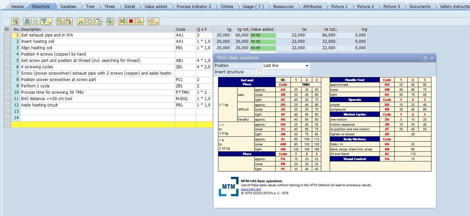Expand the table layout icon's dropdown arrow
This screenshot has width=470, height=216.
pos(157,22)
